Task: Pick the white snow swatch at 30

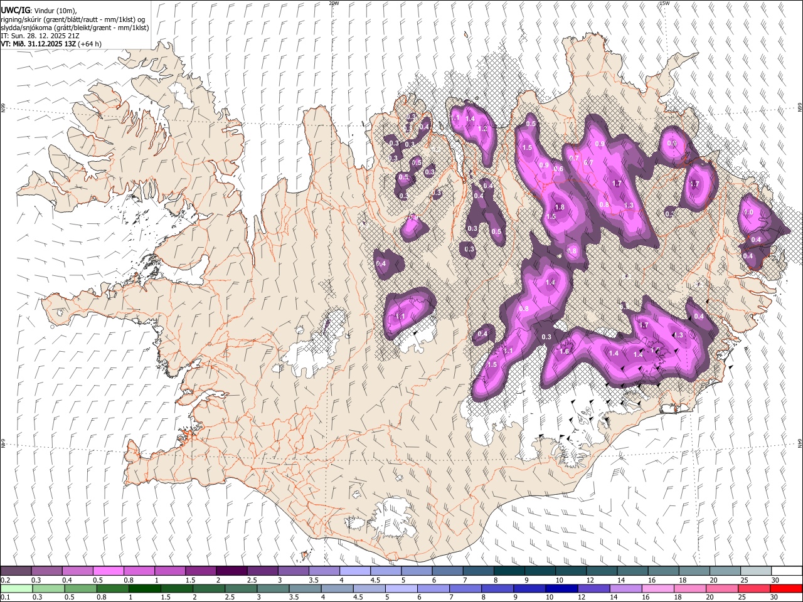Action: coord(787,571)
